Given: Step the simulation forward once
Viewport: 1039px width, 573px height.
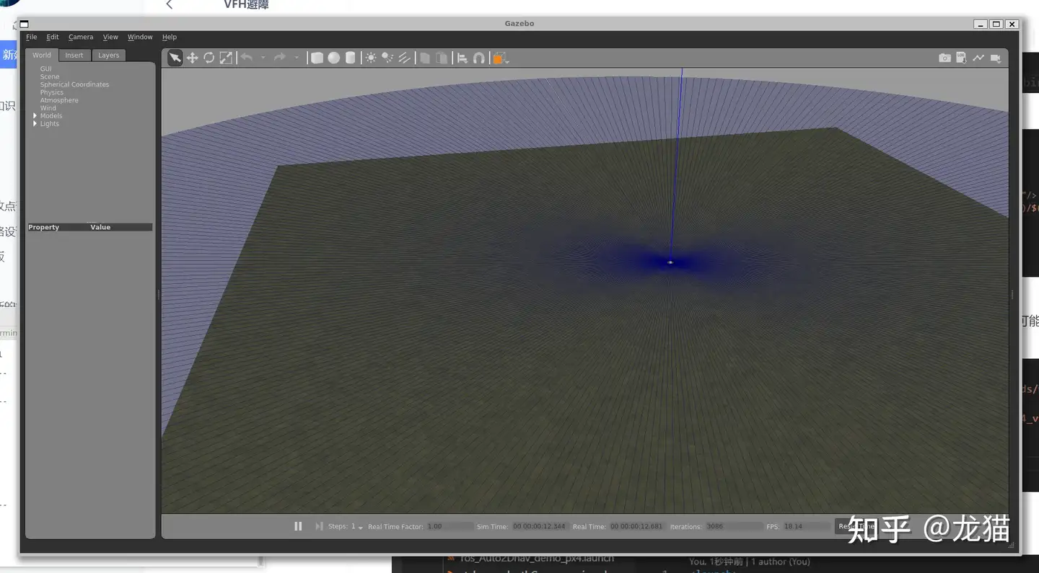Looking at the screenshot, I should click(319, 526).
